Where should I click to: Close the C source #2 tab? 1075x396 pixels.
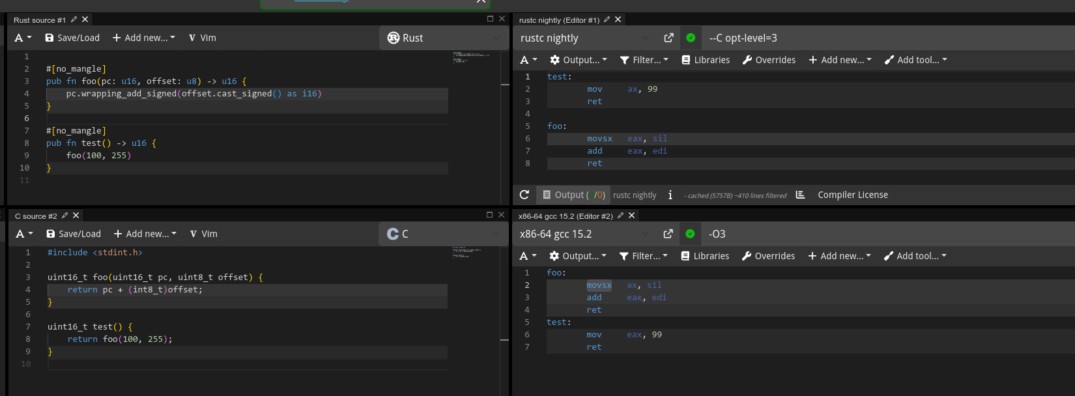pyautogui.click(x=76, y=216)
